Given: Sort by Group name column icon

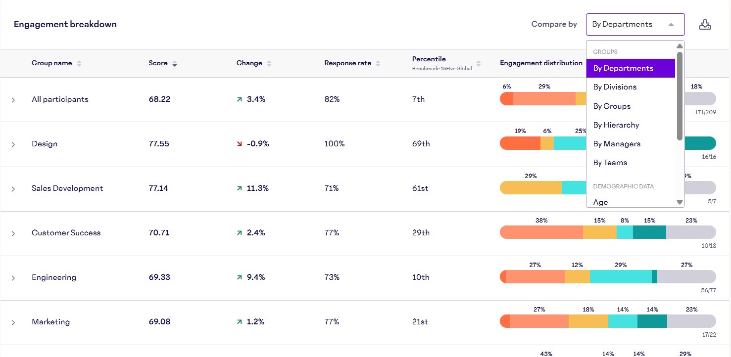Looking at the screenshot, I should point(79,63).
